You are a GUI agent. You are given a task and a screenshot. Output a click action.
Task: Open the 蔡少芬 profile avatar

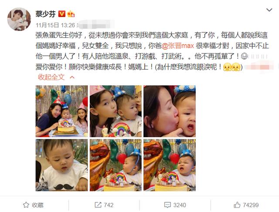[19, 19]
